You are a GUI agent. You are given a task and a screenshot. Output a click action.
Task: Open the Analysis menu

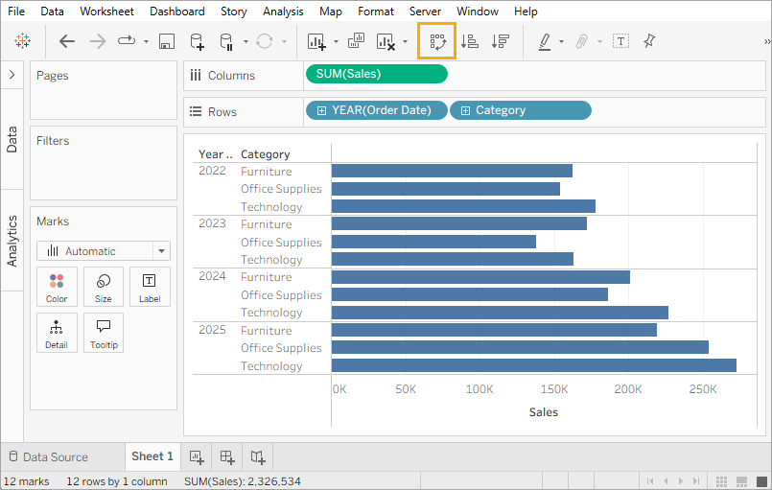click(282, 12)
